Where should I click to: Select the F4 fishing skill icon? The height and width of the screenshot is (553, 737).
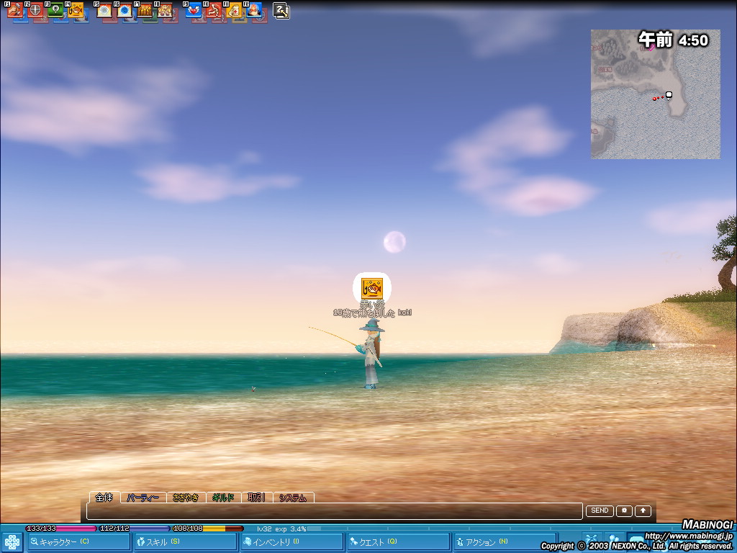76,11
